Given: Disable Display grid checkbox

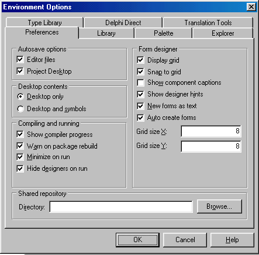Looking at the screenshot, I should (x=140, y=60).
